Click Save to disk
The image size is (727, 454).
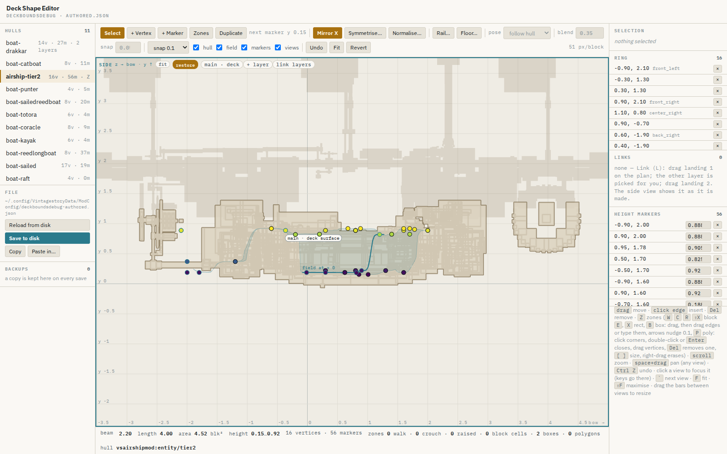[47, 238]
